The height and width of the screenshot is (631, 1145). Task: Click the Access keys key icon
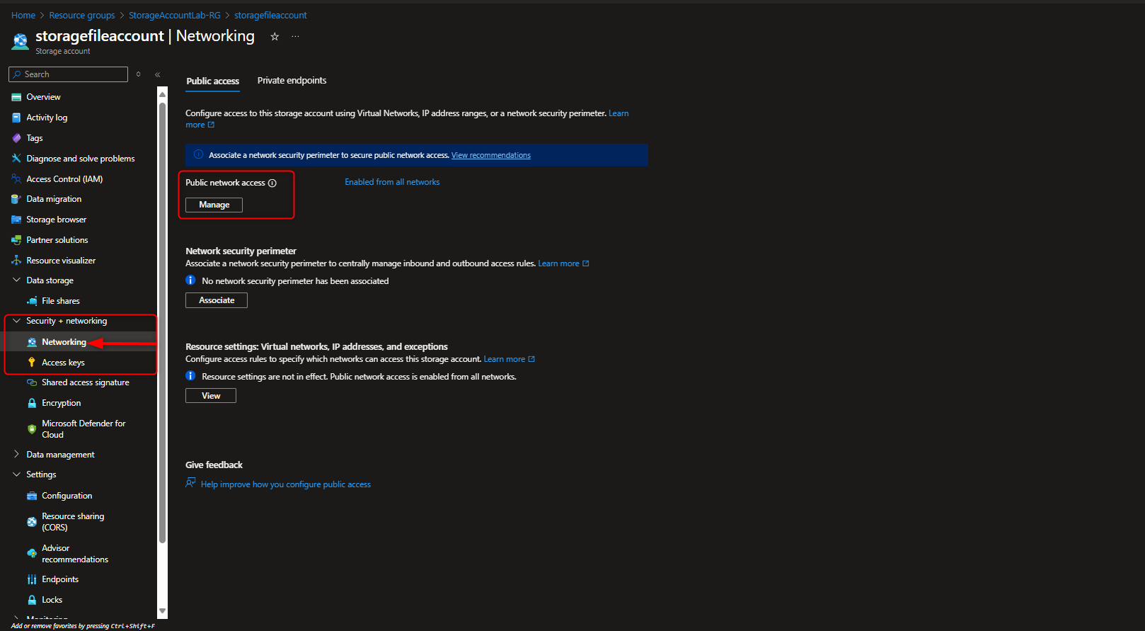point(32,363)
